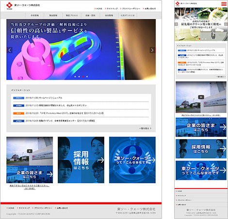Open 採用情報はこちら banner in desktop view
Viewport: 228px width, 219px height.
(81, 160)
